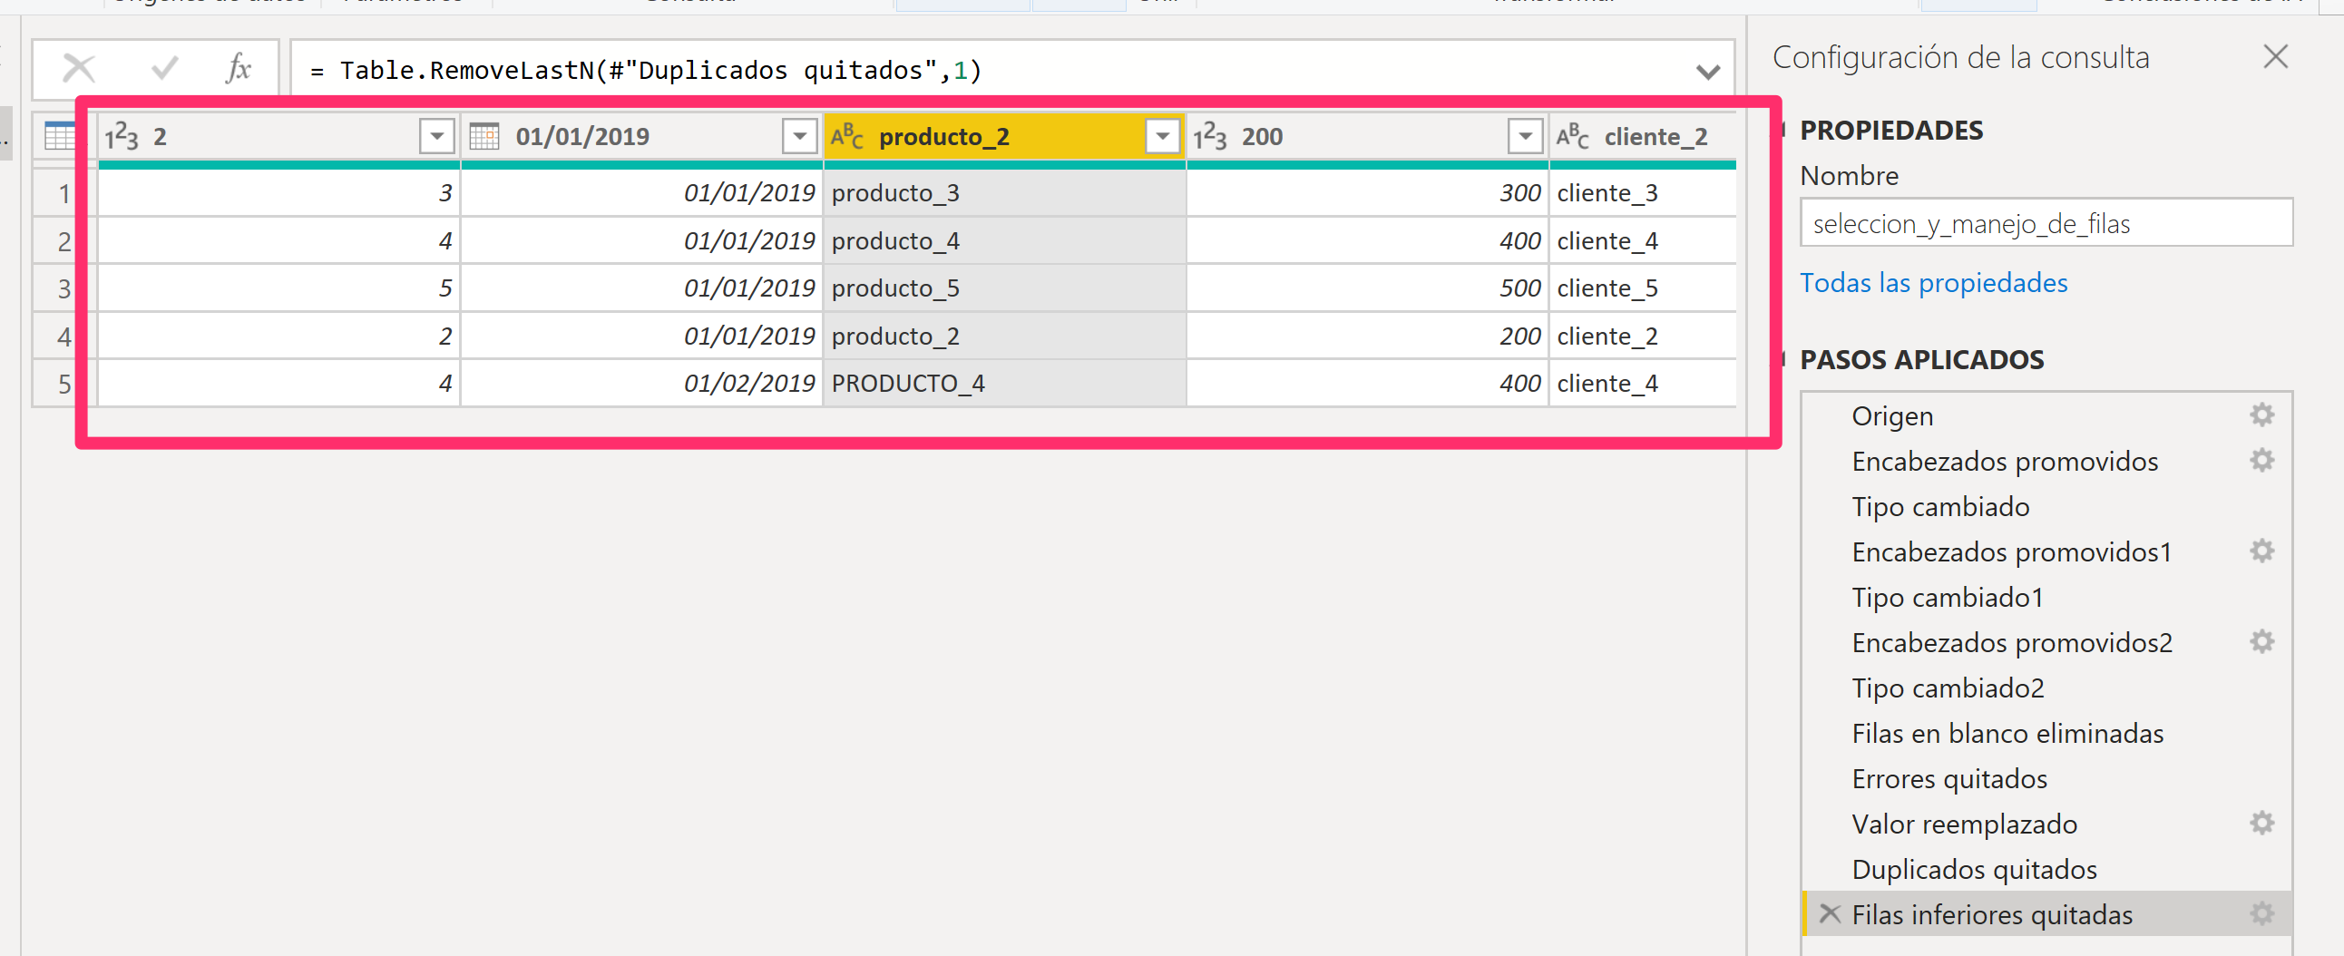Cancel the formula edit with X icon
This screenshot has width=2344, height=956.
[79, 68]
